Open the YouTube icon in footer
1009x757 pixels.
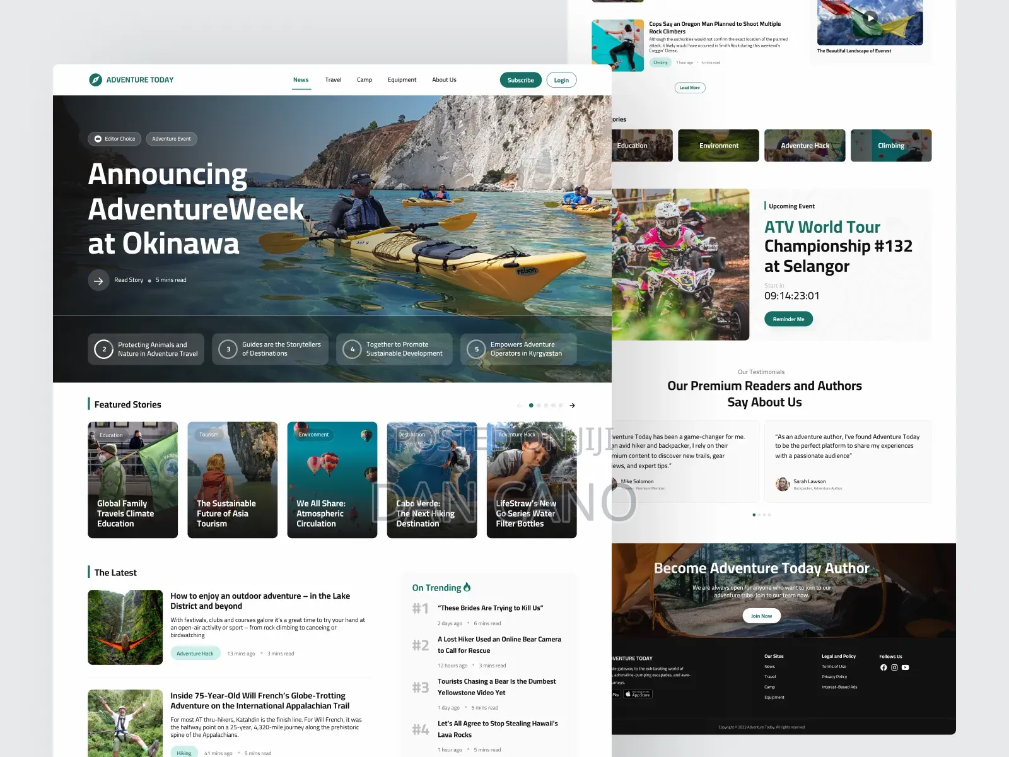[906, 667]
